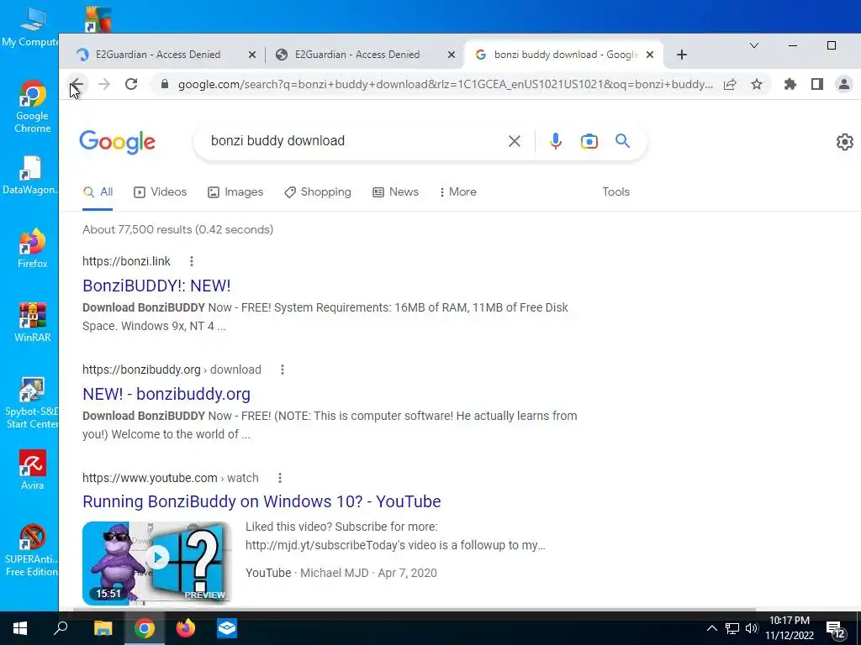Clear the search box with the X

(x=515, y=141)
